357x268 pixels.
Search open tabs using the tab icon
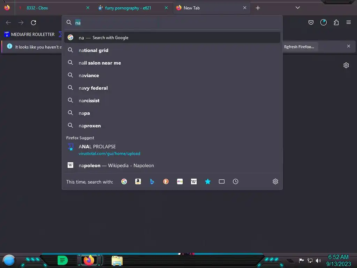coord(221,181)
